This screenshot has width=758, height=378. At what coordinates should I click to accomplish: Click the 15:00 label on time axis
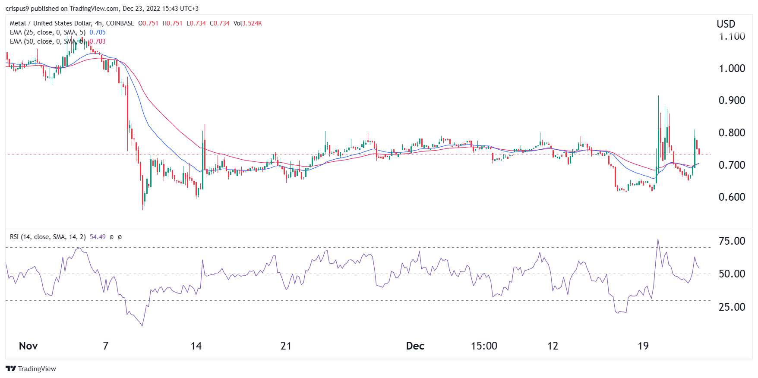[484, 346]
